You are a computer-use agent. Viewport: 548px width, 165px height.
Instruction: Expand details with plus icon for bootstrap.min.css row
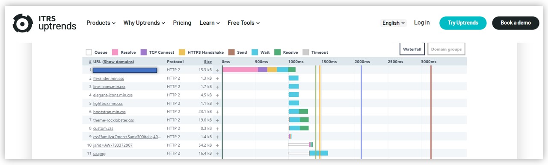217,112
